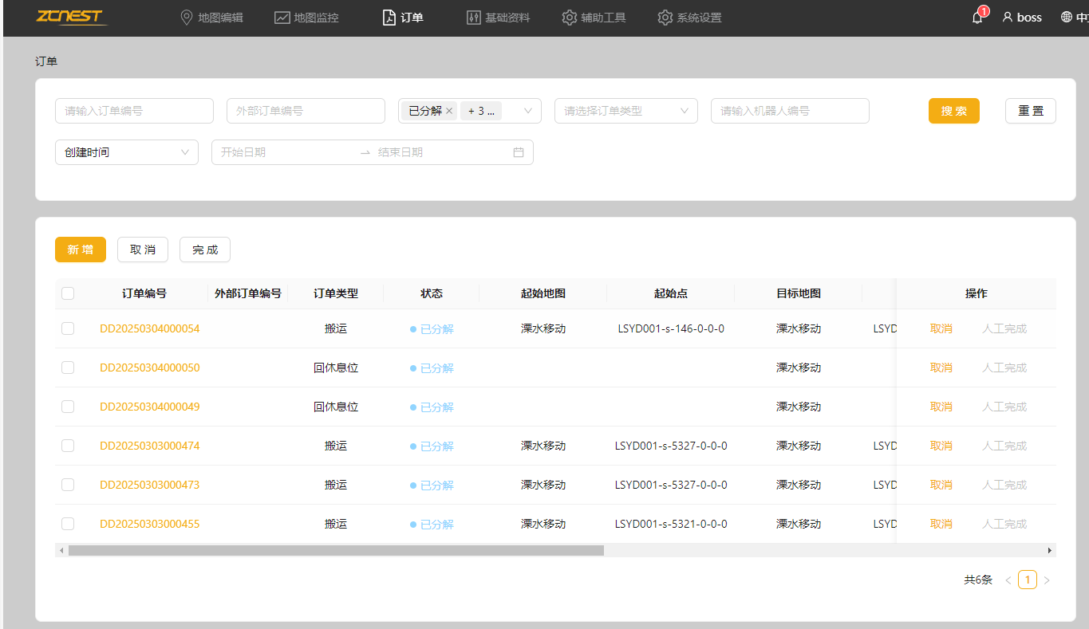1089x629 pixels.
Task: Open the 创建时间 dropdown
Action: tap(127, 152)
